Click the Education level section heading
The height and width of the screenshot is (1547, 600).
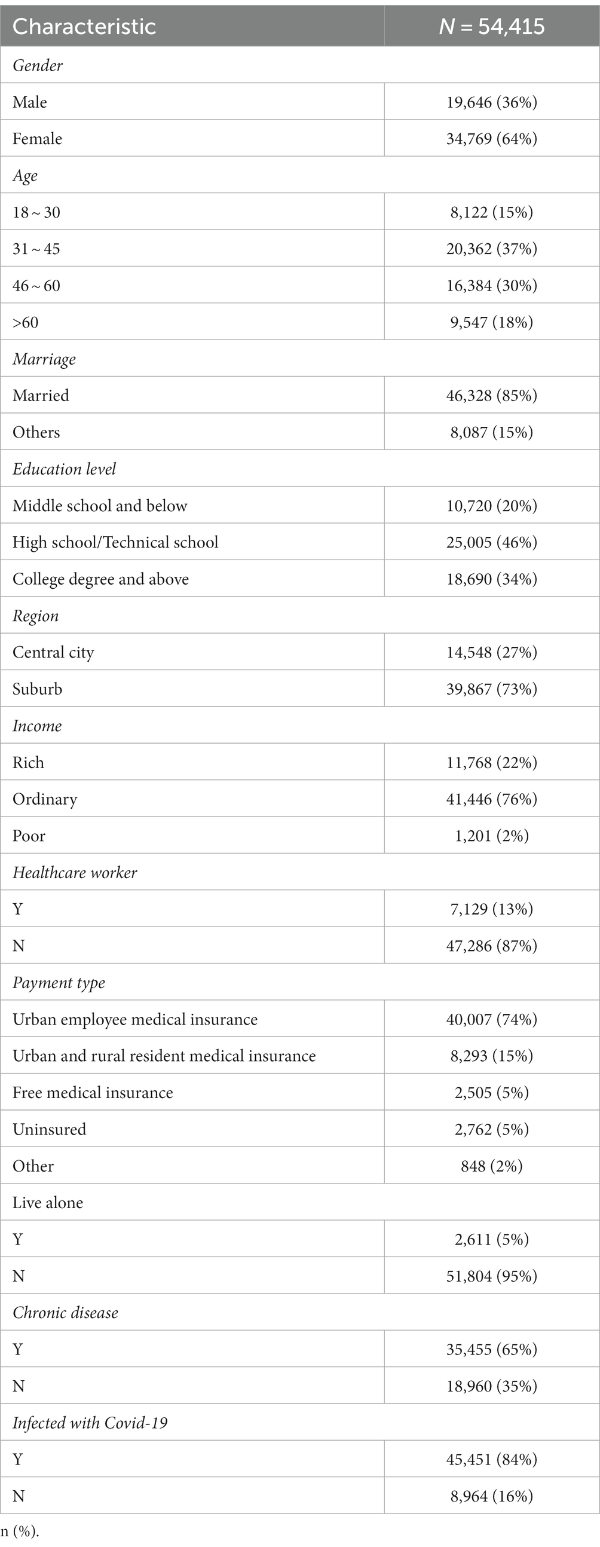pos(65,469)
